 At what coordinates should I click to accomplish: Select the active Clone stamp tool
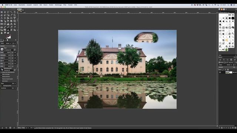point(8,30)
